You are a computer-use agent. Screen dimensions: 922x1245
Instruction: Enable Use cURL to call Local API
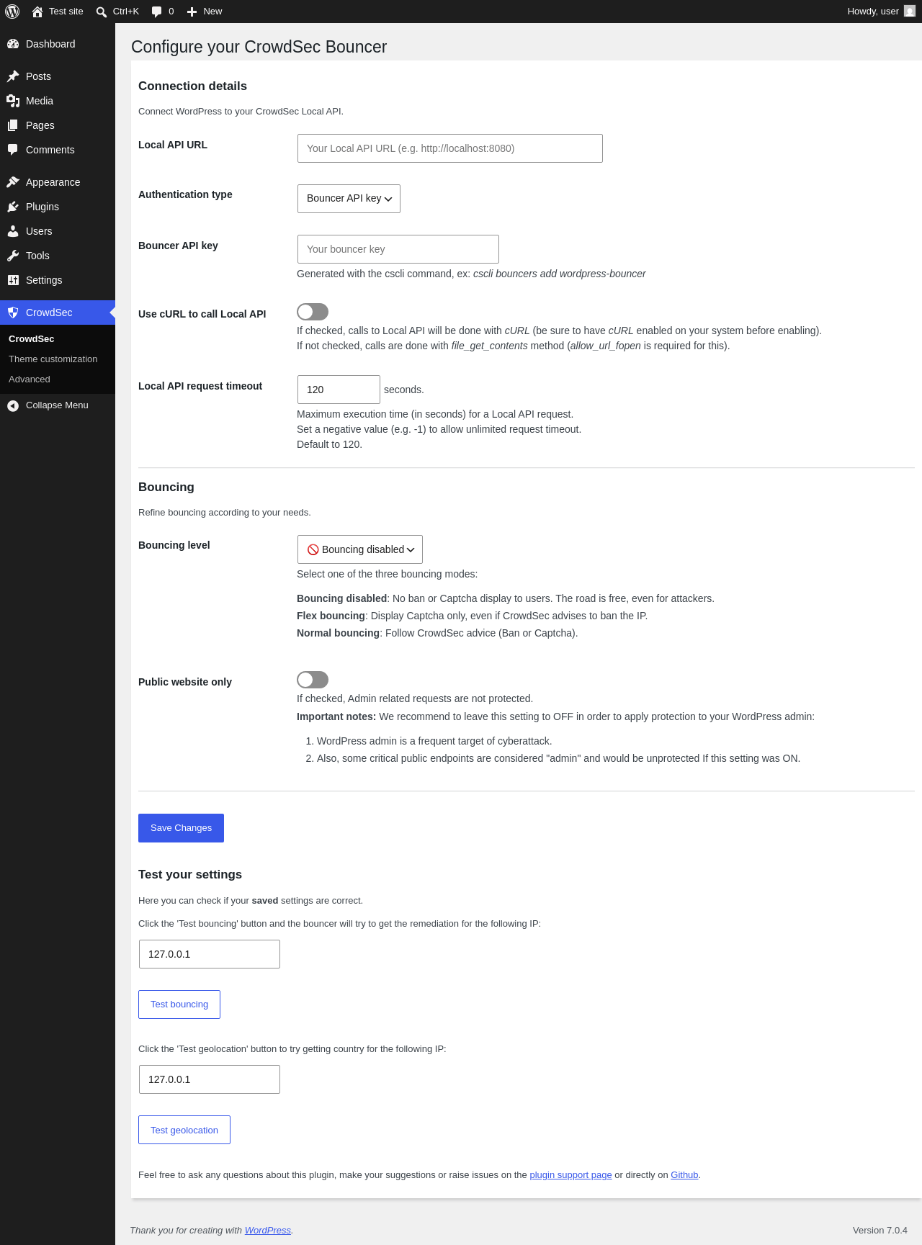(313, 312)
